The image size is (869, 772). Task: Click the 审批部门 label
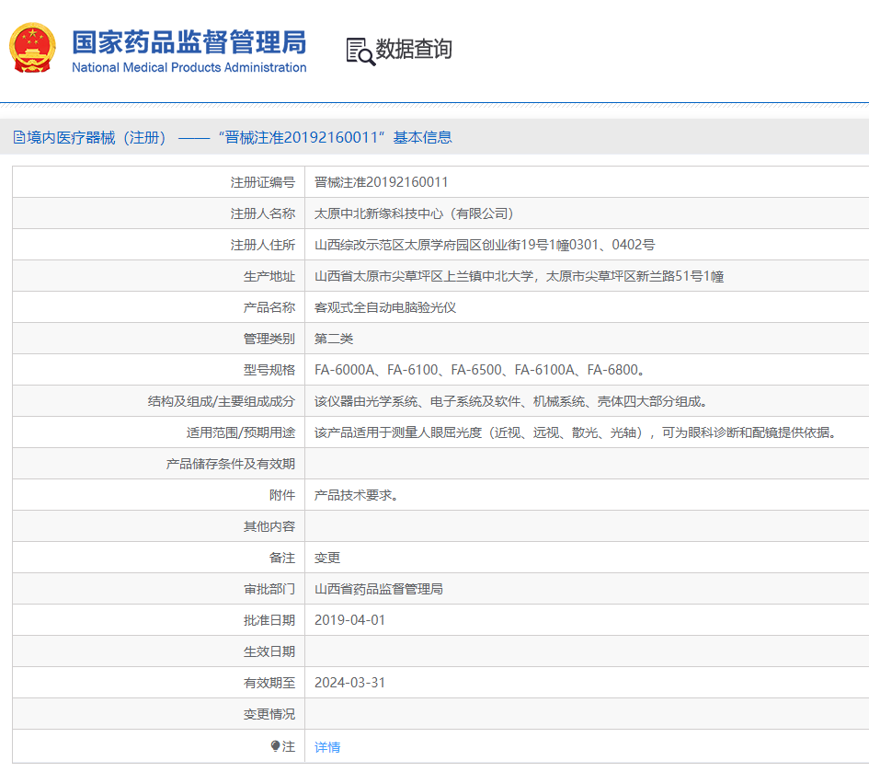(x=269, y=589)
